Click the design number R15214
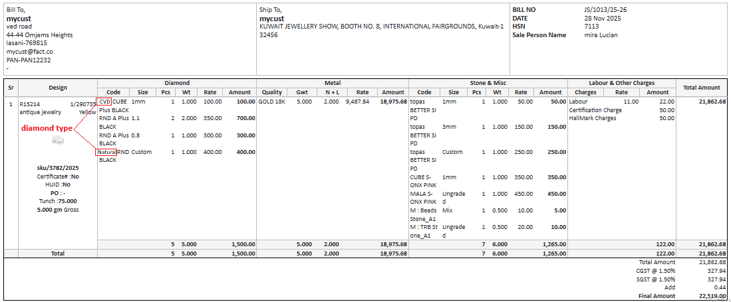This screenshot has width=731, height=302. point(30,104)
